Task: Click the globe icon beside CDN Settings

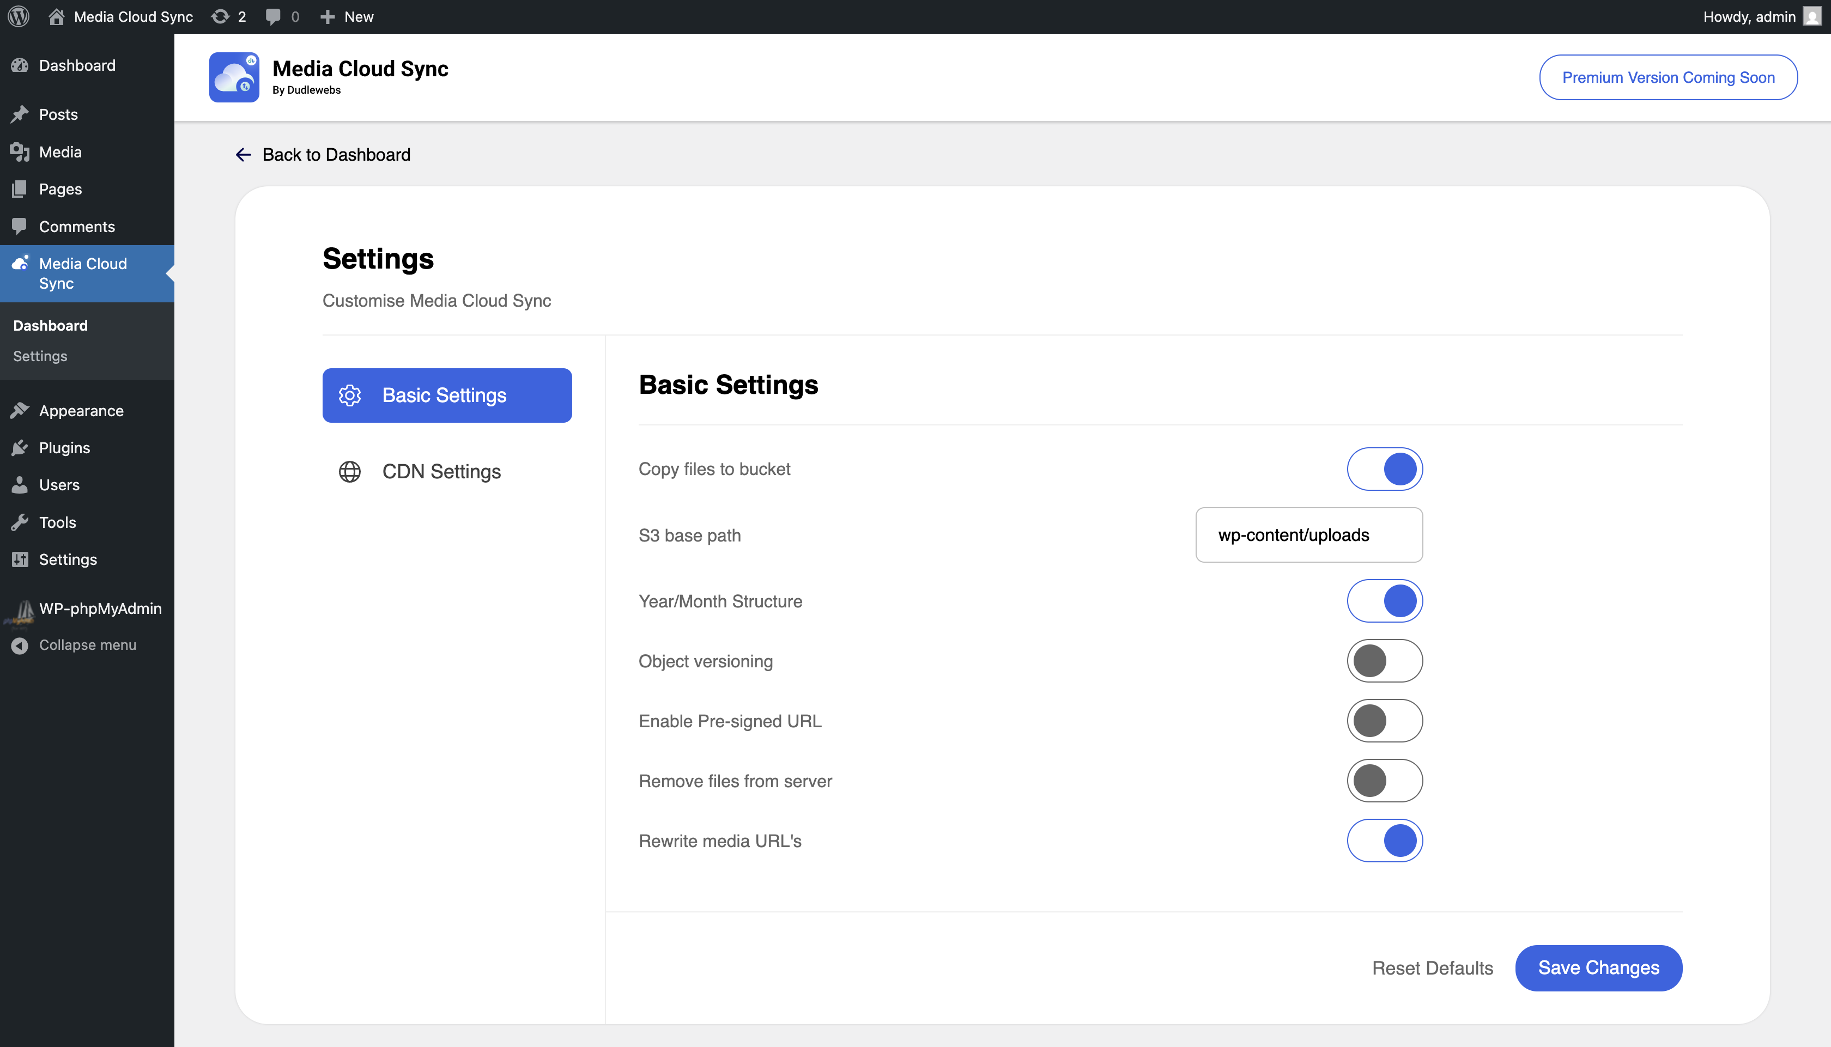Action: click(349, 472)
